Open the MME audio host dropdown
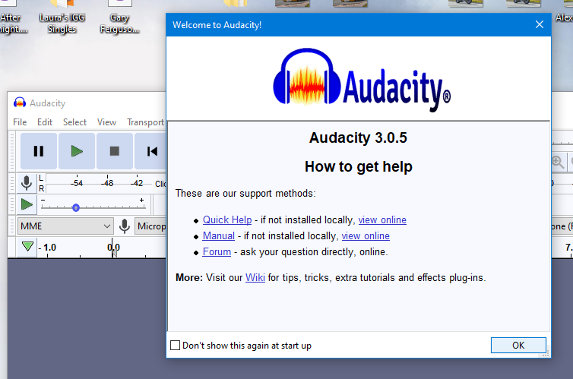The height and width of the screenshot is (379, 573). pyautogui.click(x=65, y=226)
